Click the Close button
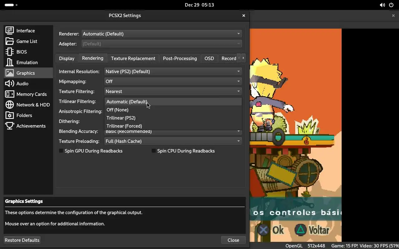 [233, 240]
